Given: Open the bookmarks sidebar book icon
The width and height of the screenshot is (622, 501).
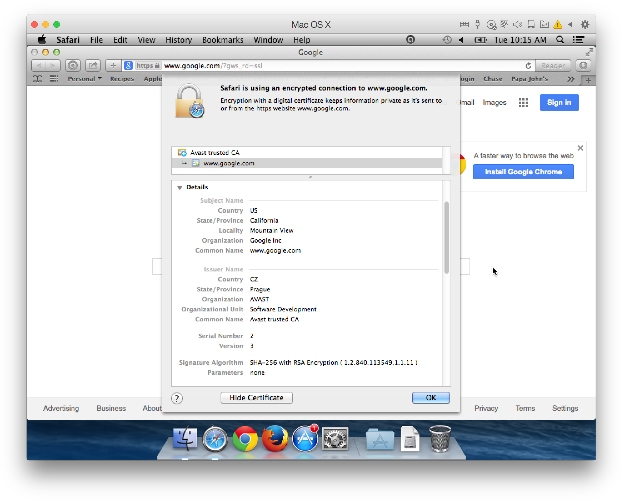Looking at the screenshot, I should pyautogui.click(x=38, y=79).
